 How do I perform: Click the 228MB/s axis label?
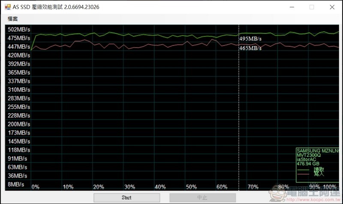[19, 115]
